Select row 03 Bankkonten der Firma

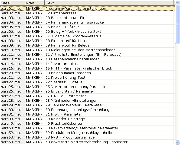[67, 18]
